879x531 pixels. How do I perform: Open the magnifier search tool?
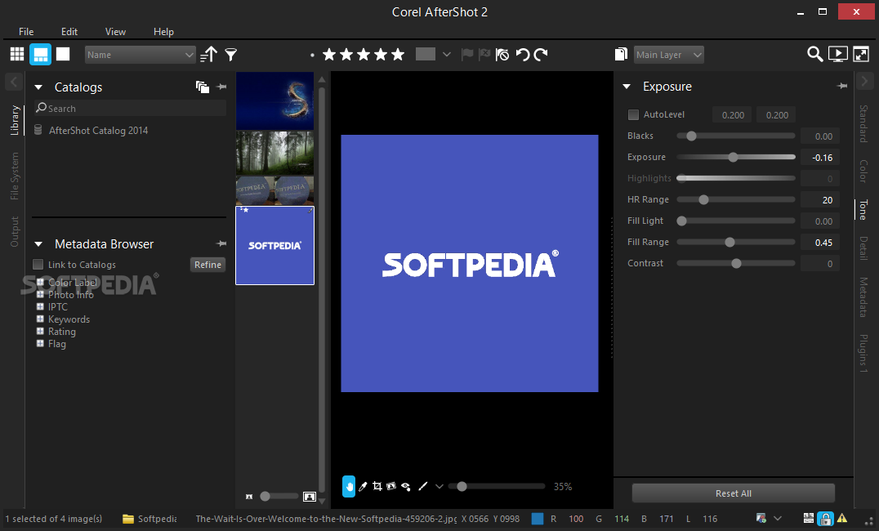click(814, 54)
